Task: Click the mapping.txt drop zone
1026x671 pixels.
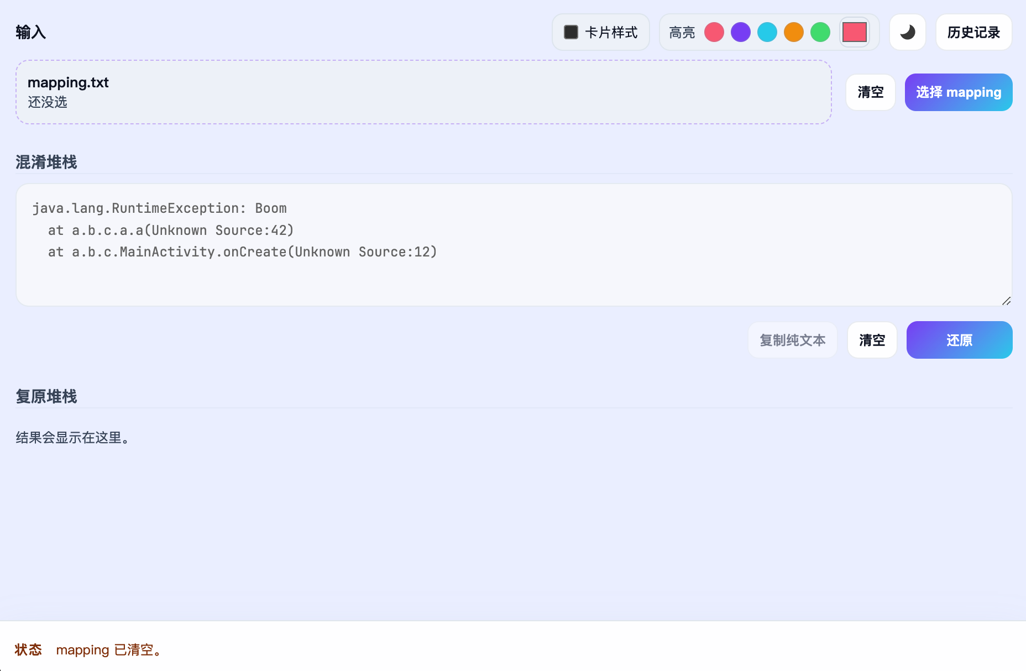Action: tap(423, 92)
